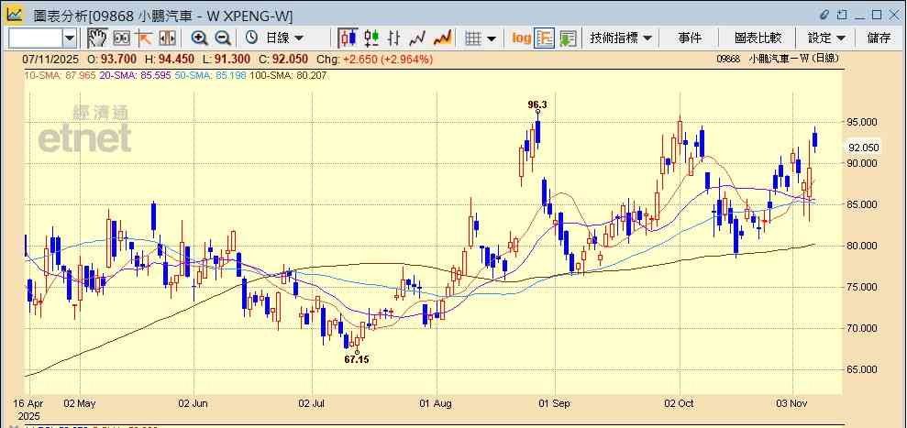Click the 儲存 save button
Screen dimensions: 907x428
(x=879, y=38)
